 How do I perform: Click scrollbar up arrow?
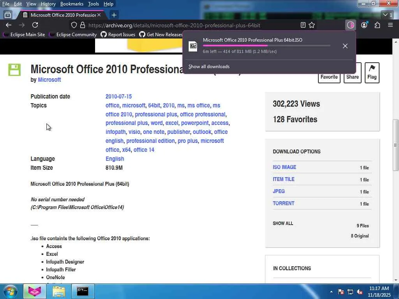(x=395, y=41)
